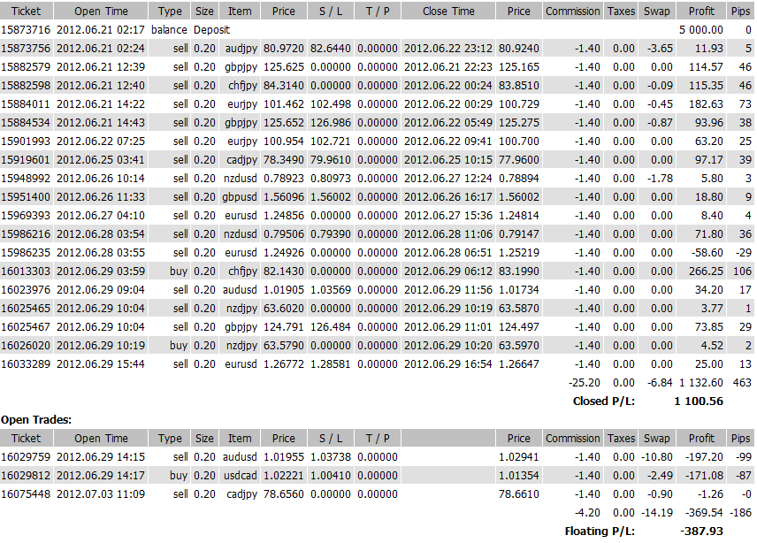Click the Commission header in the top table
Image resolution: width=757 pixels, height=543 pixels.
point(572,11)
